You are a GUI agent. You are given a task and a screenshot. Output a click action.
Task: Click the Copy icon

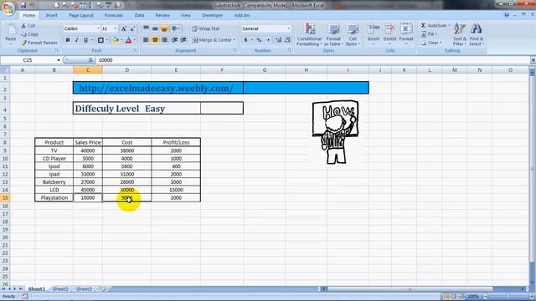(x=23, y=34)
